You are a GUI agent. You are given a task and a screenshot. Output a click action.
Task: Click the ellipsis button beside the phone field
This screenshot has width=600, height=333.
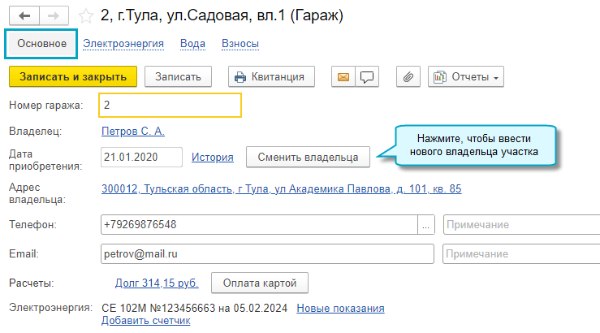click(x=427, y=225)
